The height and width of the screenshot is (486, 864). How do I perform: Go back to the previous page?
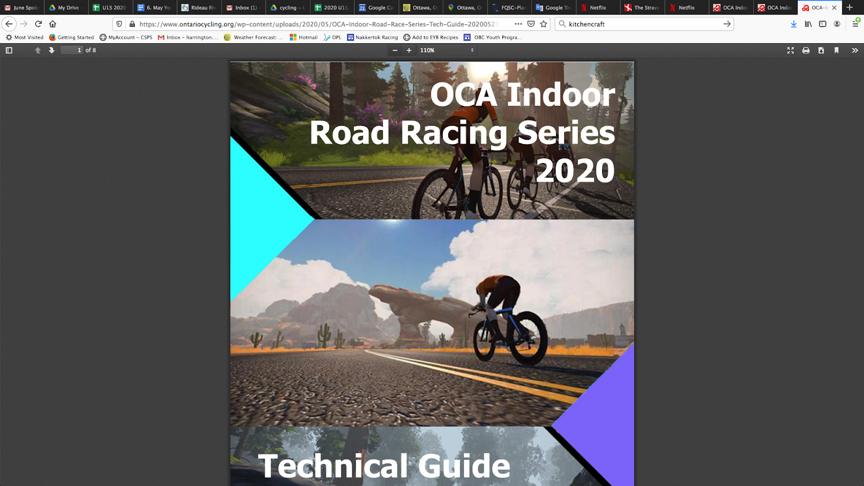coord(9,24)
